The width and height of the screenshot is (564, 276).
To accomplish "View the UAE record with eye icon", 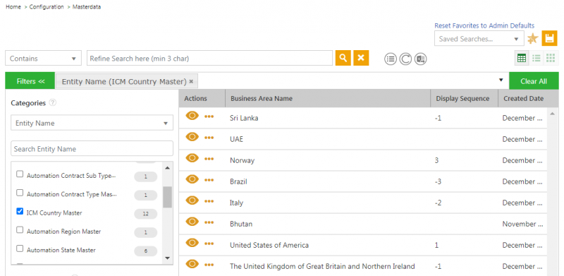I will 192,136.
